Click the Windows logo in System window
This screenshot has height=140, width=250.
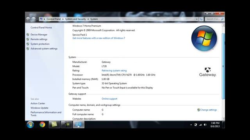tap(204, 38)
